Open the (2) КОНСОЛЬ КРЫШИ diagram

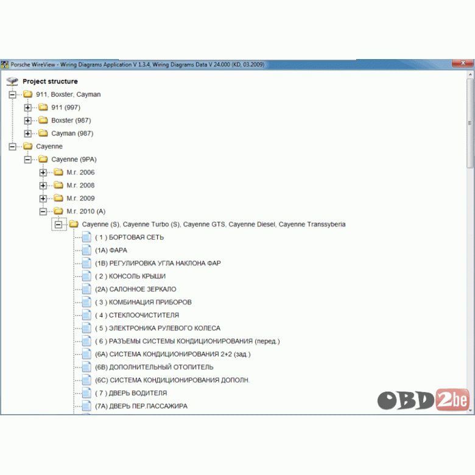tap(130, 276)
